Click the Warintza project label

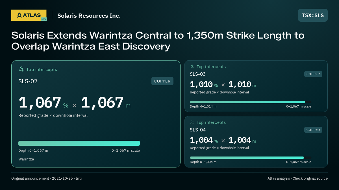tap(26, 159)
